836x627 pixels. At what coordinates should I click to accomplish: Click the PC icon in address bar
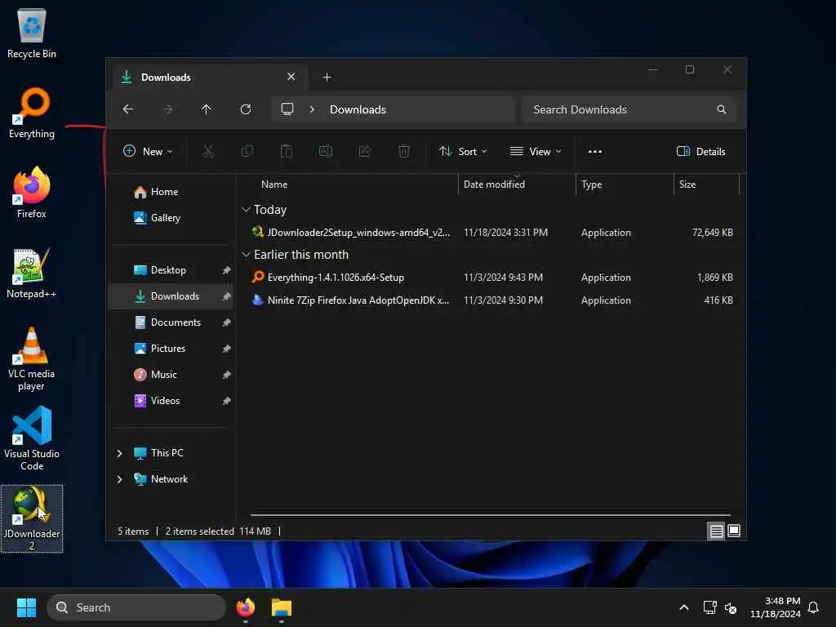point(287,109)
